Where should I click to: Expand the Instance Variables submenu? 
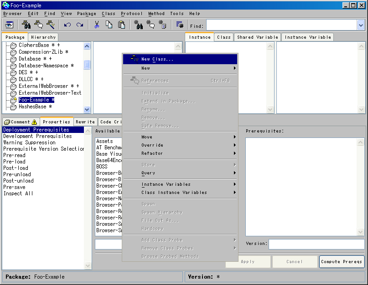(180, 184)
